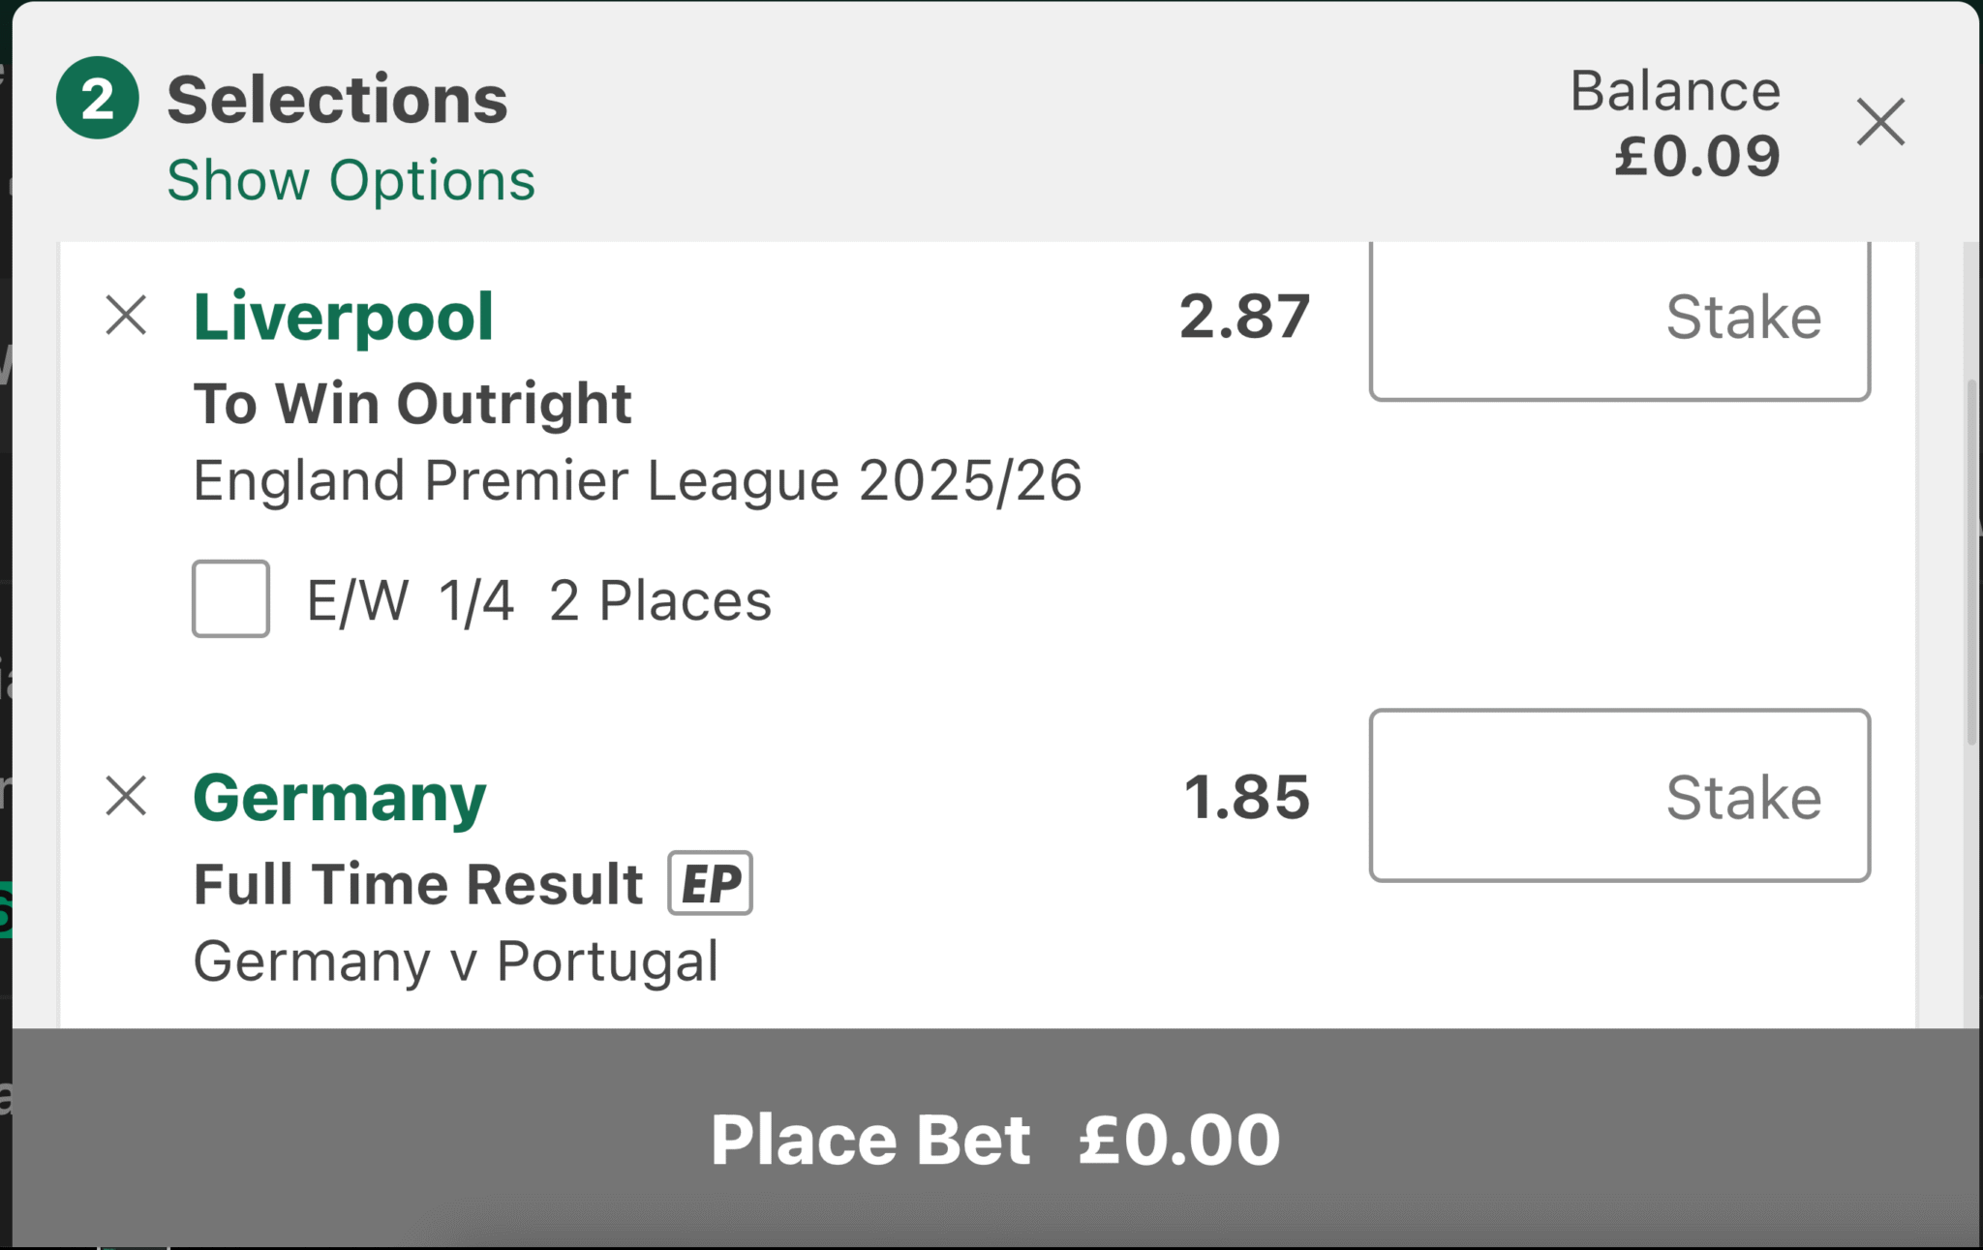Remove the Germany selection with its X icon
This screenshot has width=1983, height=1250.
tap(126, 796)
